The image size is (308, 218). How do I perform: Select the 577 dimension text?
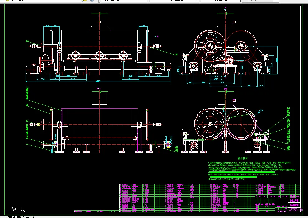point(222,82)
